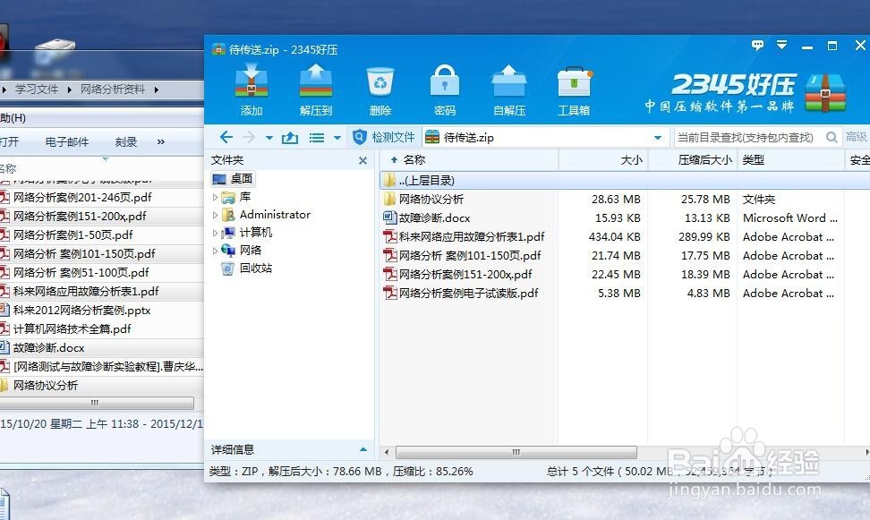Show more Explorer toolbar commands chevron
This screenshot has width=870, height=520.
click(x=161, y=142)
